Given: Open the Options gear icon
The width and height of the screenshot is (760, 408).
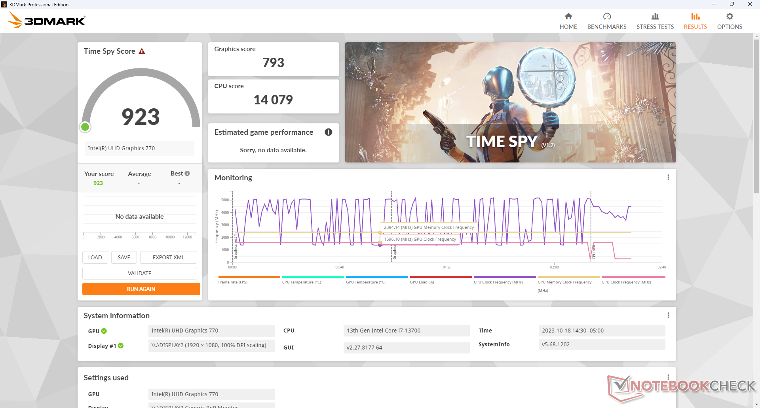Looking at the screenshot, I should pyautogui.click(x=730, y=16).
